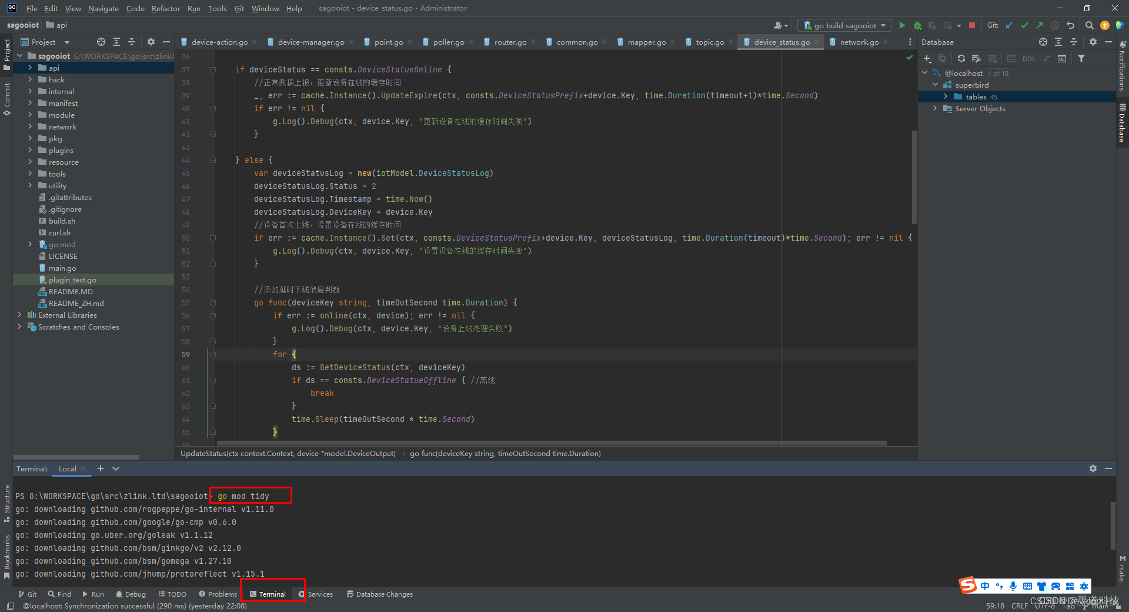Click the Git rollback arrow
The height and width of the screenshot is (612, 1129).
(1071, 25)
